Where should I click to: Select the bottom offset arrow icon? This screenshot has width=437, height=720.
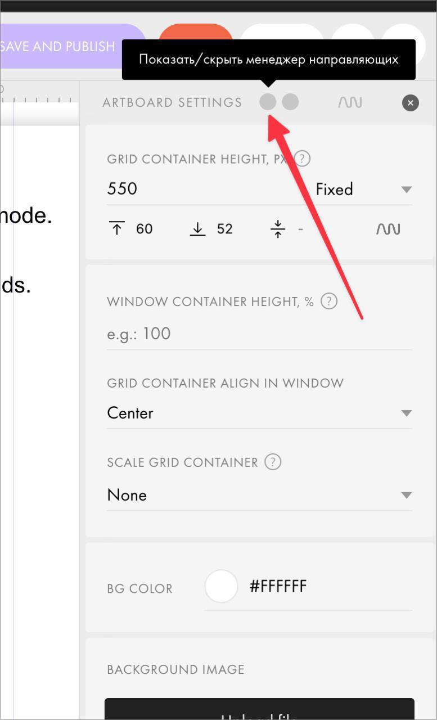(x=198, y=229)
